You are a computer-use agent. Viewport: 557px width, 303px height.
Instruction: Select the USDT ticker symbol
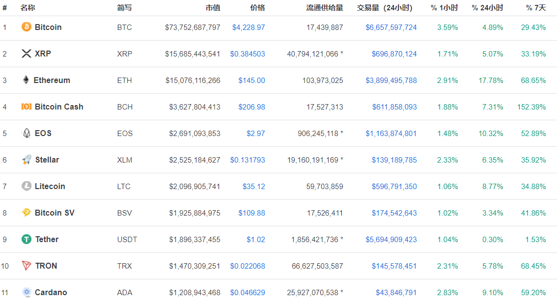point(127,240)
